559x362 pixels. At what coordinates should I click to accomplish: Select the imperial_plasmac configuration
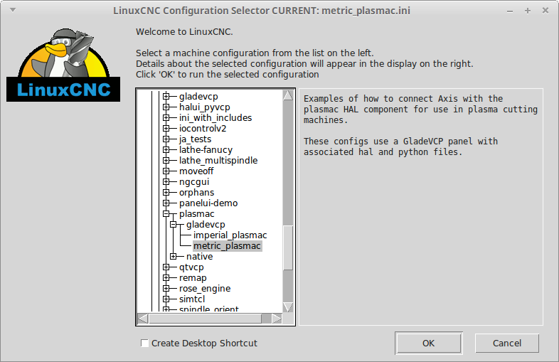coord(230,235)
